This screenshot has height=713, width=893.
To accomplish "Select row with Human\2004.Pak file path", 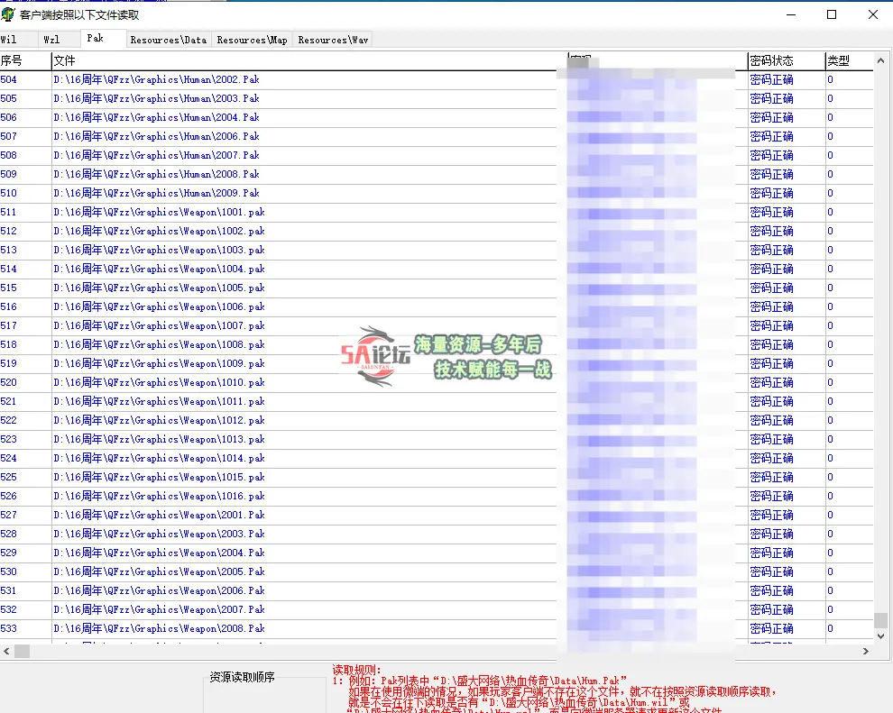I will [x=437, y=117].
